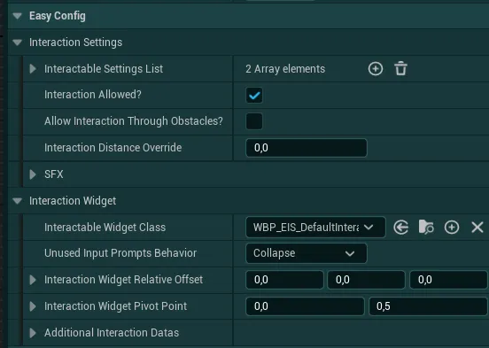Uncheck the Interaction Allowed? checkbox
Screen dimensions: 489x348
point(254,95)
